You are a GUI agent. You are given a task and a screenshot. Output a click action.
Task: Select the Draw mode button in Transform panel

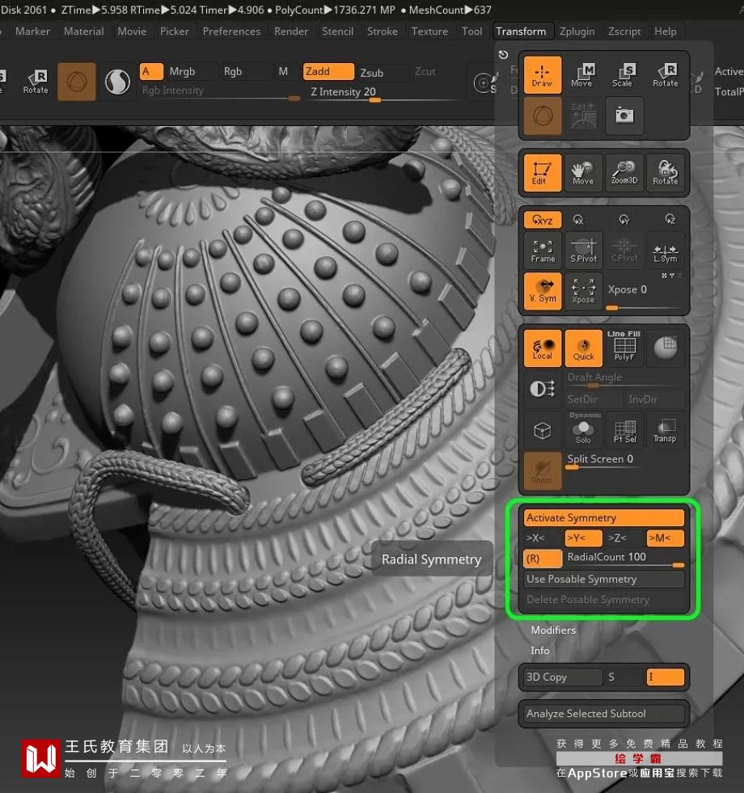[x=542, y=75]
